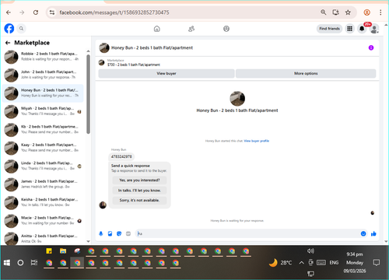Choose a GIF icon in composer
Image resolution: width=389 pixels, height=280 pixels.
128,233
